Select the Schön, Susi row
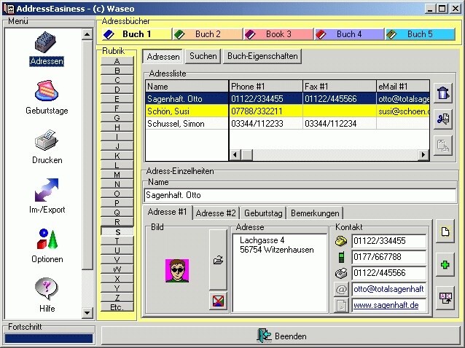The width and height of the screenshot is (465, 348). click(187, 111)
